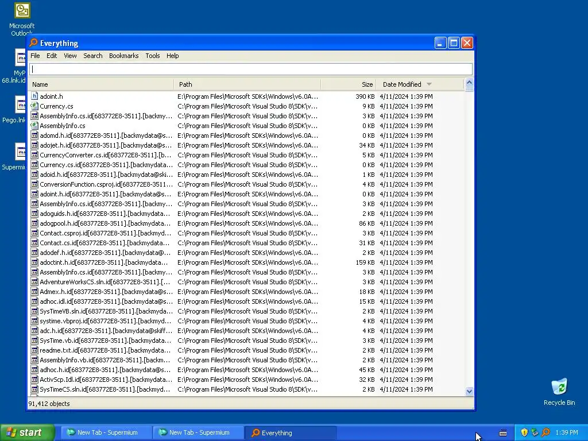Open the View menu
The height and width of the screenshot is (441, 588).
coord(70,56)
